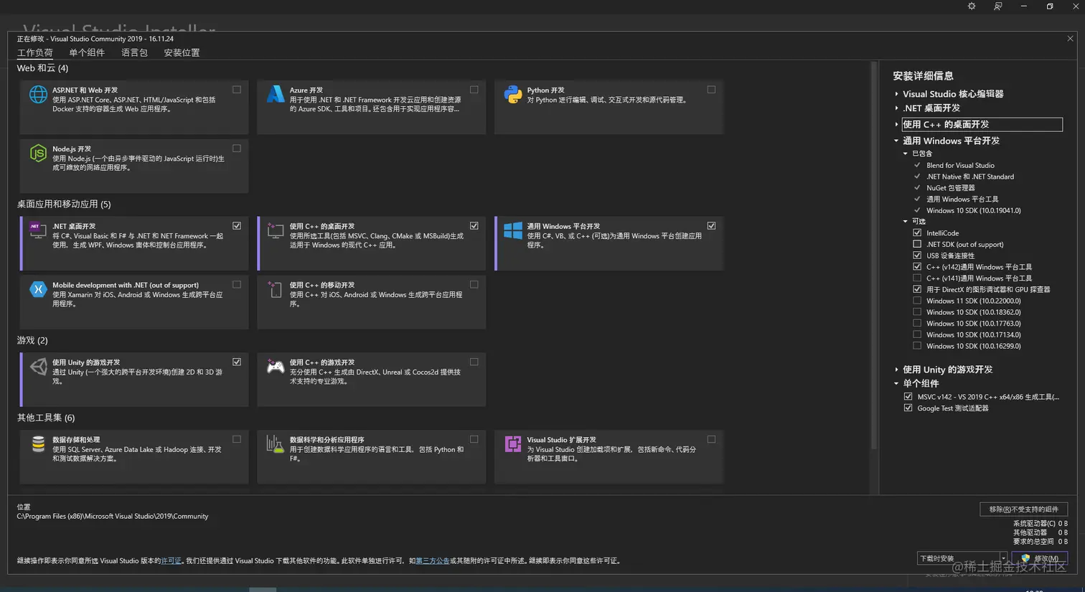Check the Python 开发 workload box
The height and width of the screenshot is (592, 1085).
point(711,90)
